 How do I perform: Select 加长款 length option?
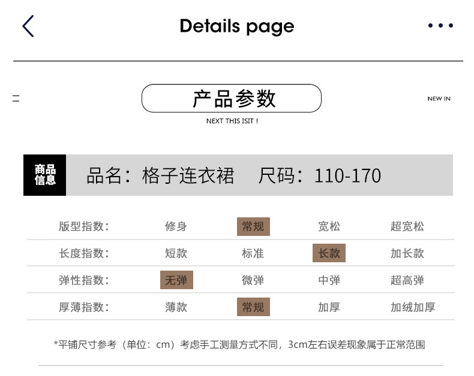pyautogui.click(x=407, y=253)
